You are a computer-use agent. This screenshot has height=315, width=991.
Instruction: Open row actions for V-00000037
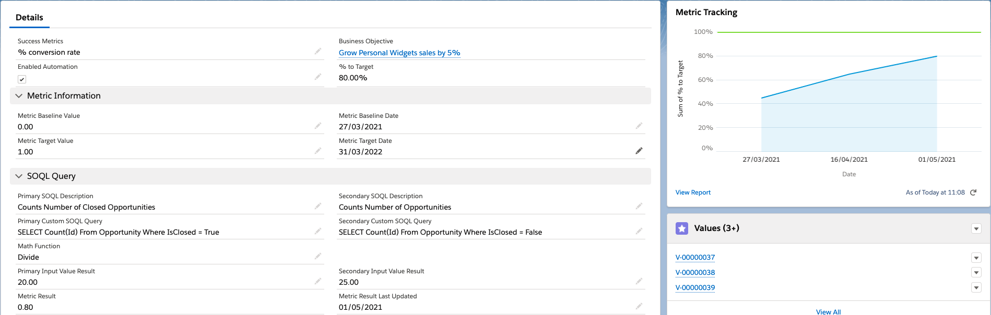(976, 257)
